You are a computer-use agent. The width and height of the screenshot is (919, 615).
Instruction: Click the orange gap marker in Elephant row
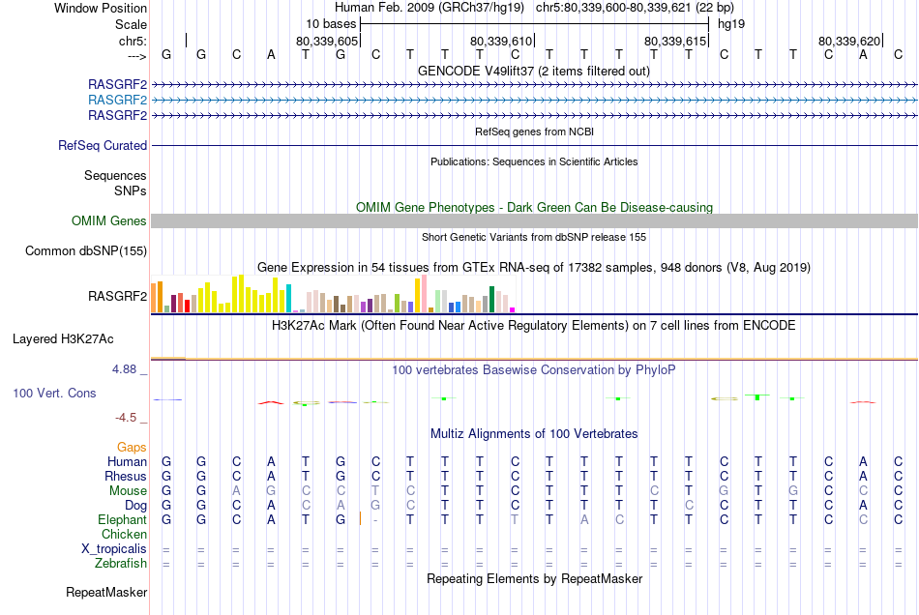pos(360,518)
